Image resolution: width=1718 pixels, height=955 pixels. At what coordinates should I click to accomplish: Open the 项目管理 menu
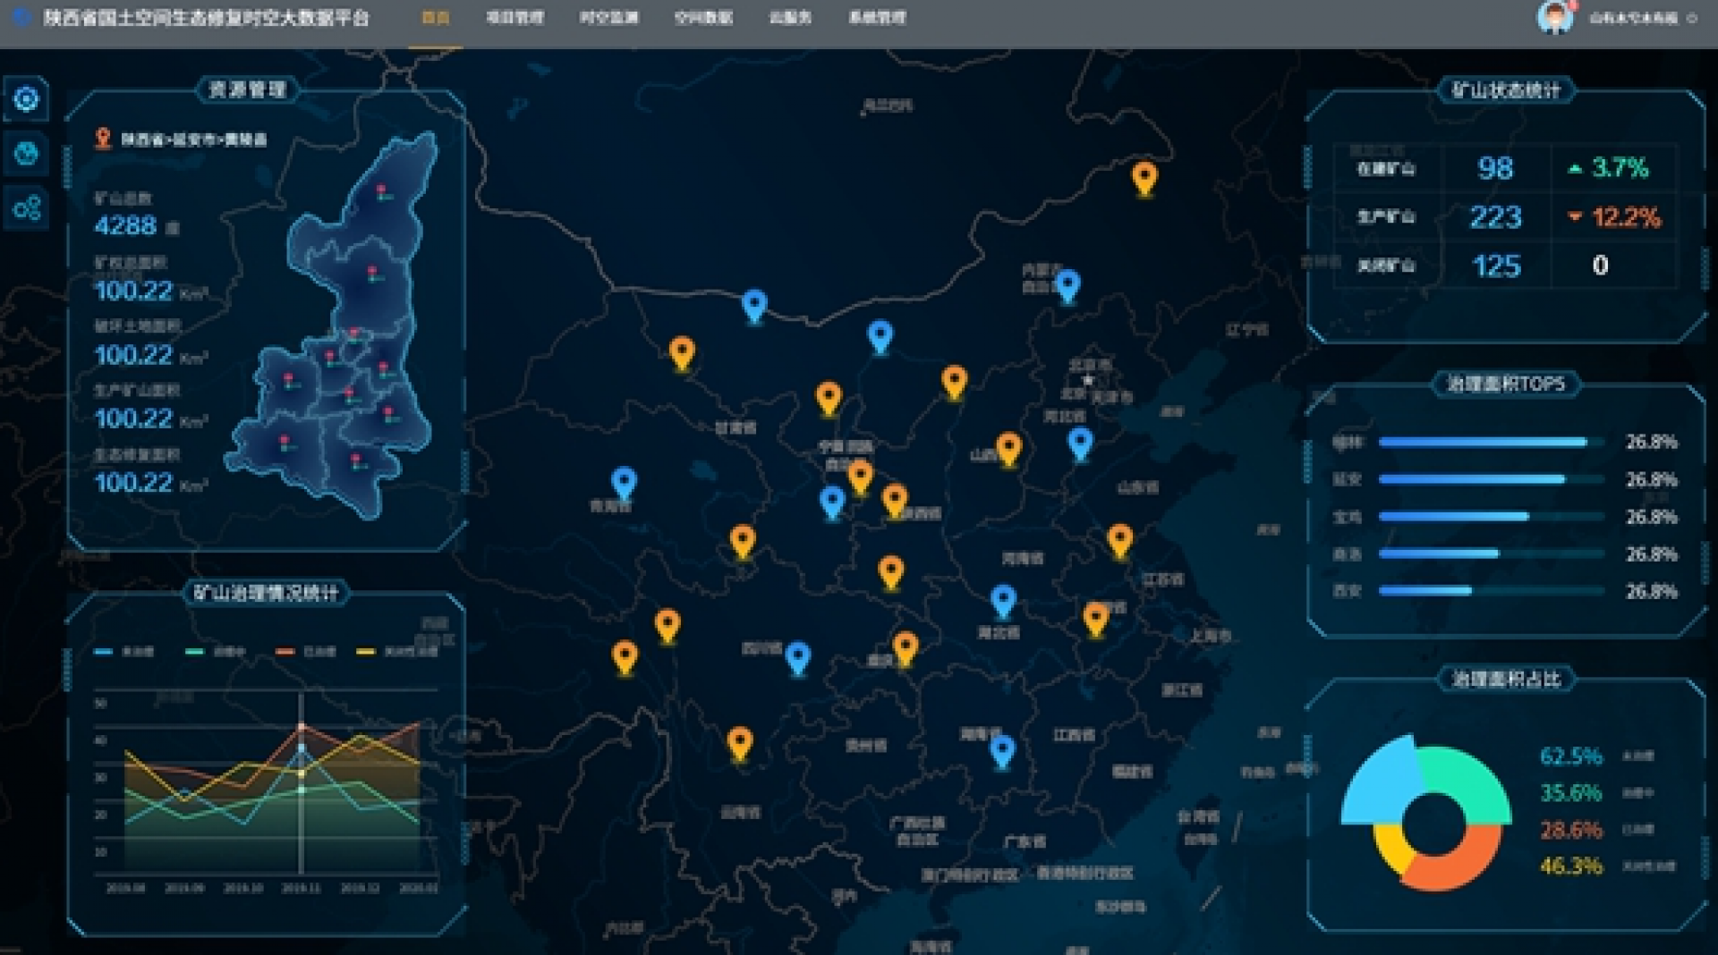(515, 18)
